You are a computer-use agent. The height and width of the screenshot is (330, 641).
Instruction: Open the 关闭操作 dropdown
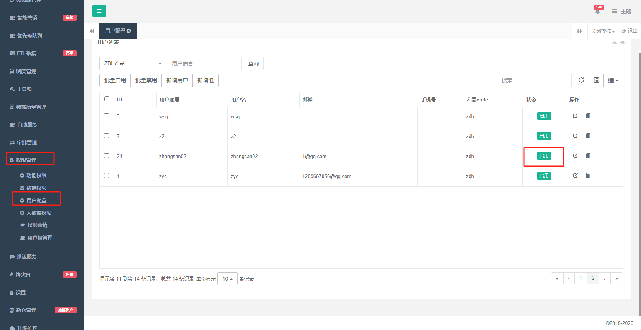[x=603, y=31]
